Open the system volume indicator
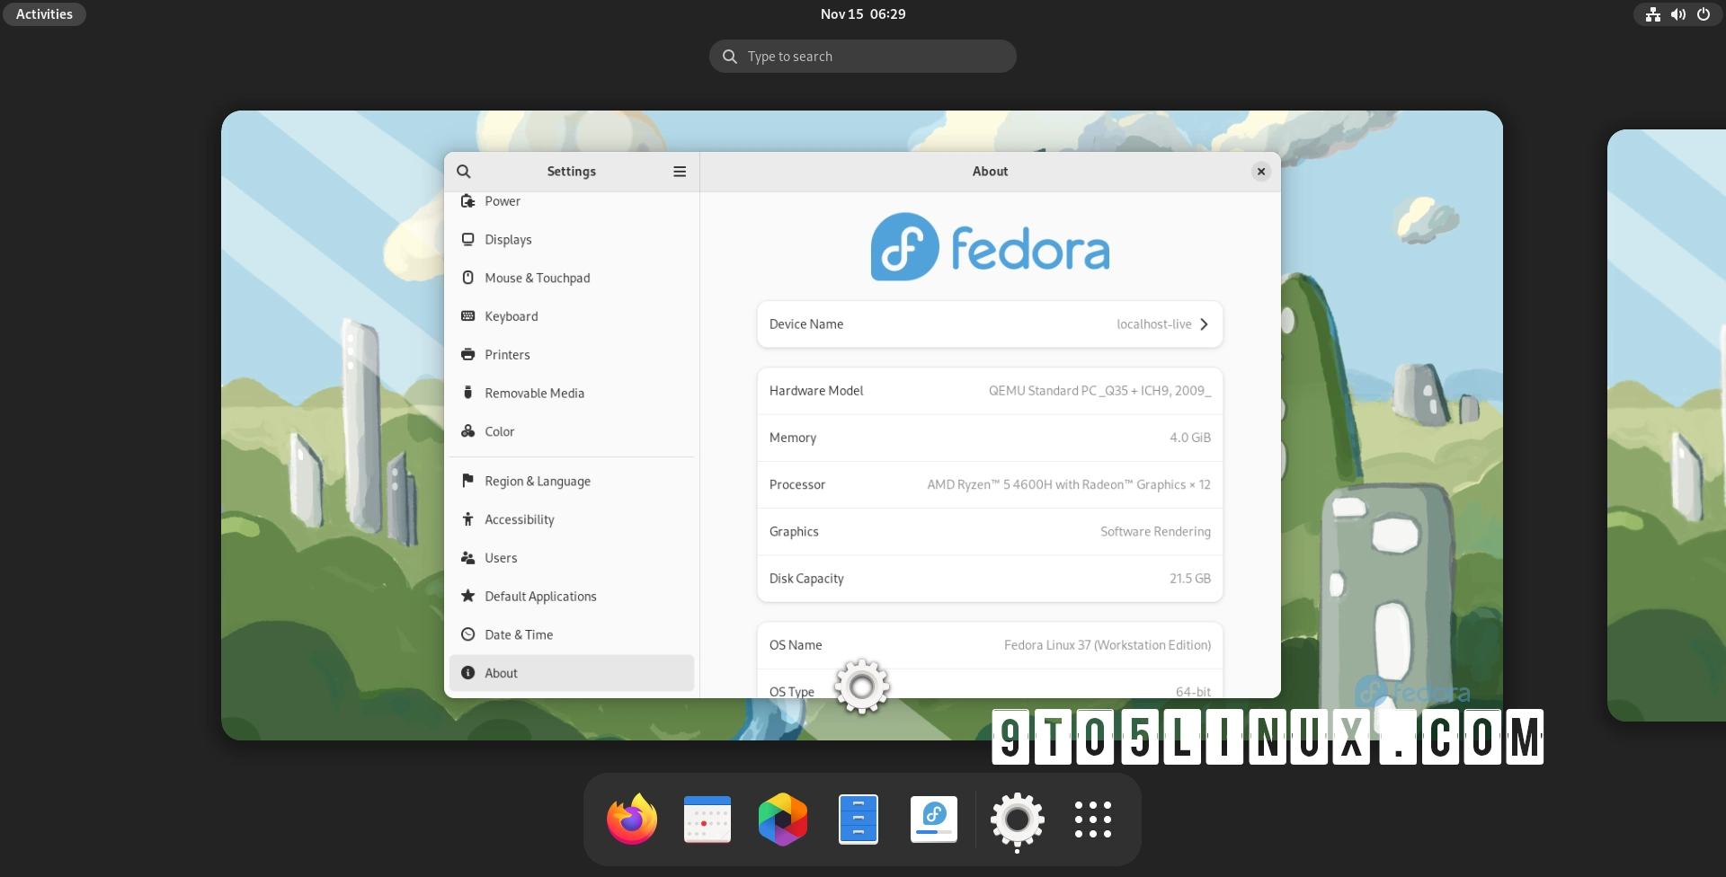Viewport: 1726px width, 877px height. click(x=1677, y=13)
